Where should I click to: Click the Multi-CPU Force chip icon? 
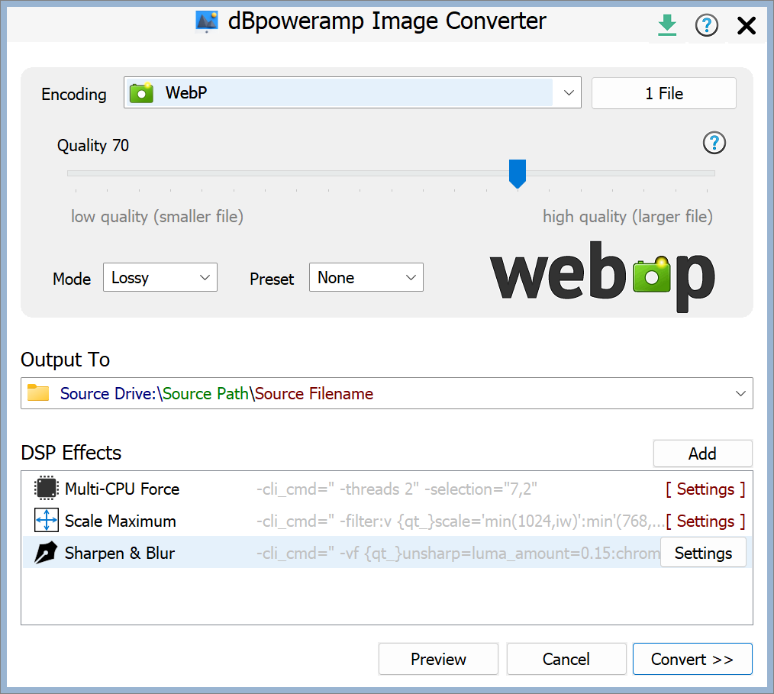pos(47,489)
